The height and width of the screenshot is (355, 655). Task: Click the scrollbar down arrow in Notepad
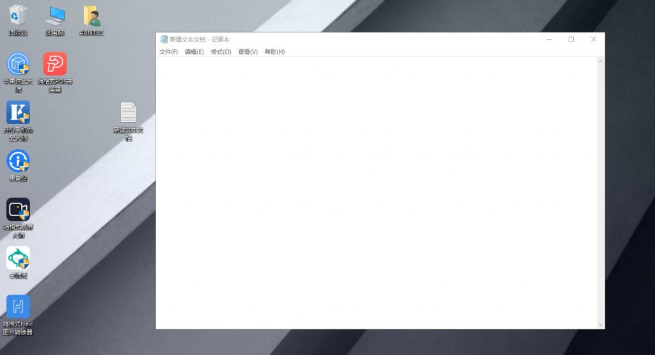pyautogui.click(x=601, y=324)
